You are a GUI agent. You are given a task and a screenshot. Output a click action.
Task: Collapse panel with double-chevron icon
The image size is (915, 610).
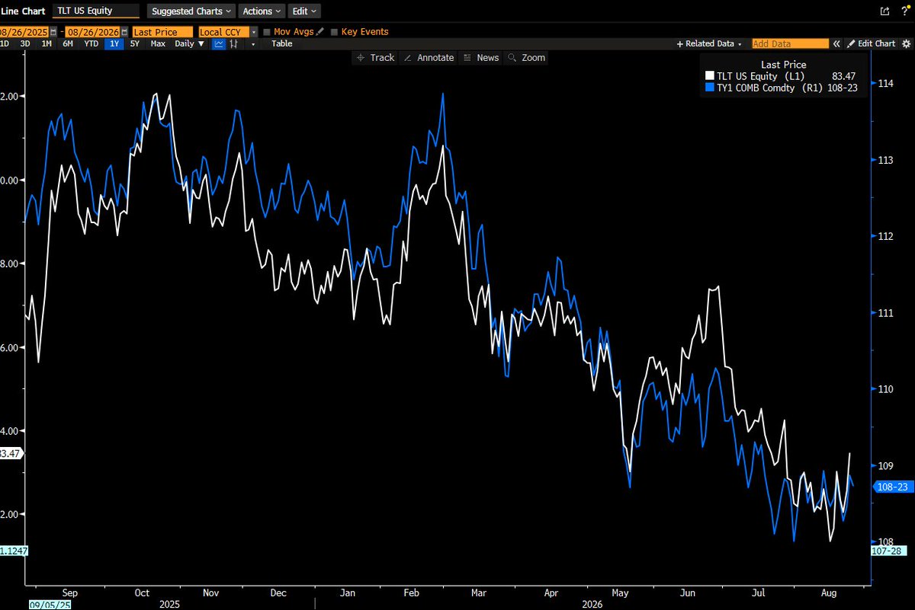tap(836, 43)
